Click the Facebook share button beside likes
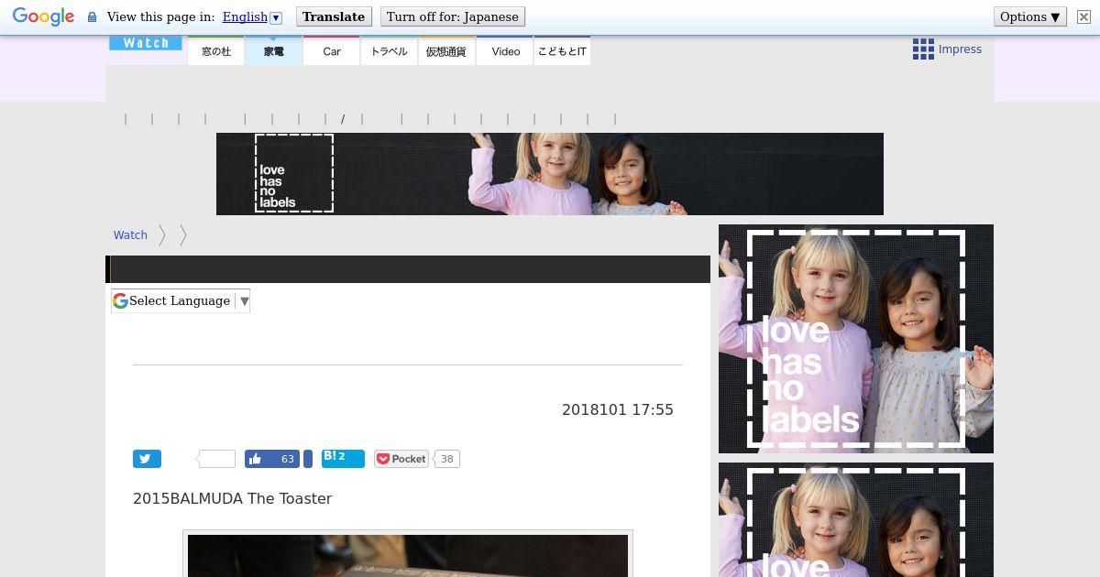Screen dimensions: 1100x577 point(308,459)
